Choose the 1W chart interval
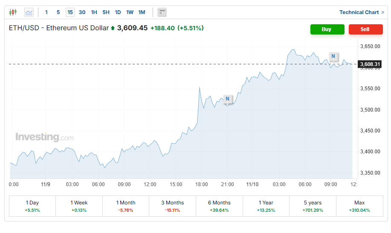391x233 pixels. click(130, 12)
